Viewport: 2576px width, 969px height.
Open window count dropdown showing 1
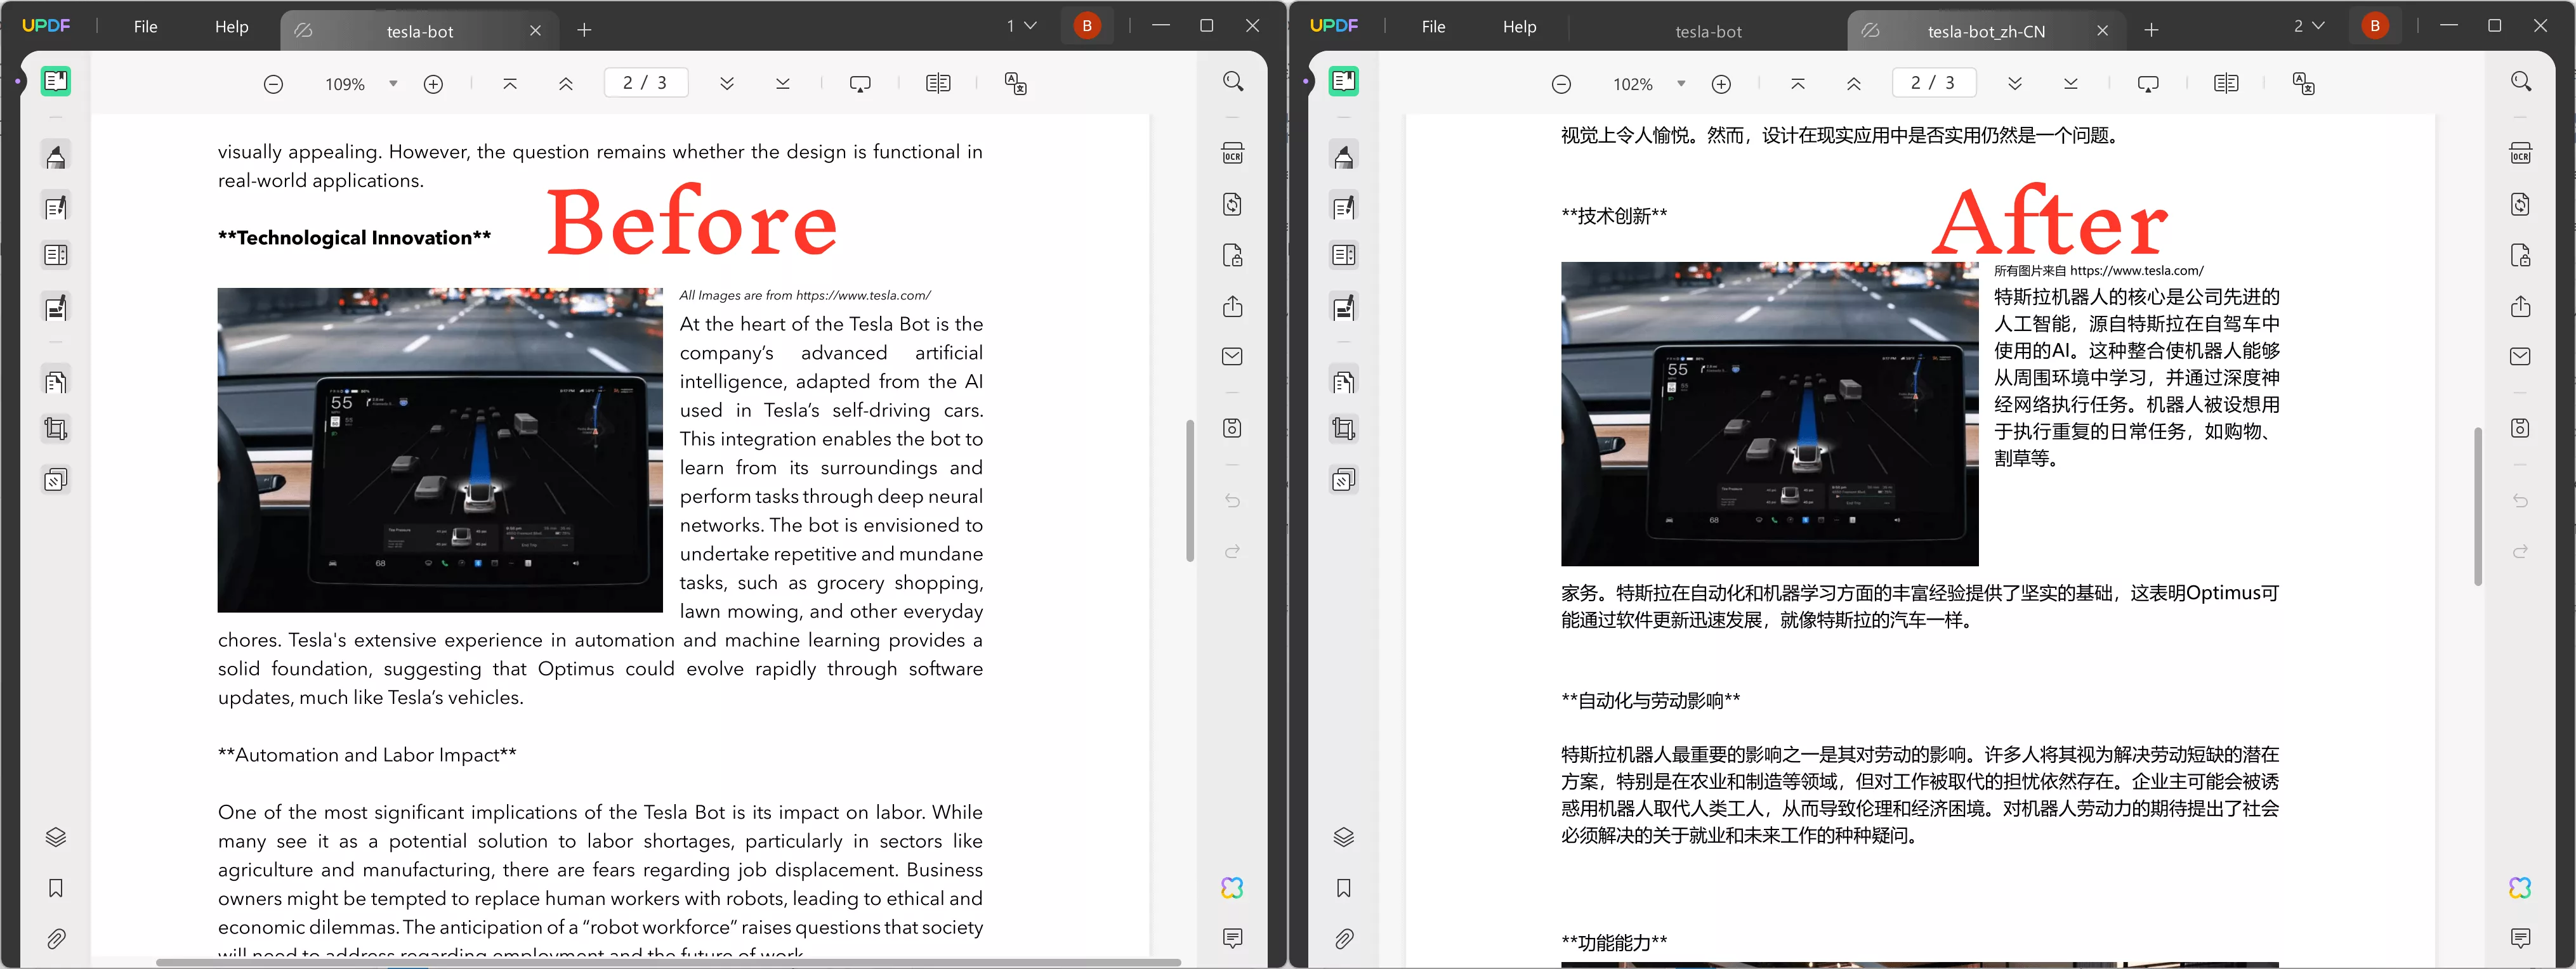click(1021, 26)
